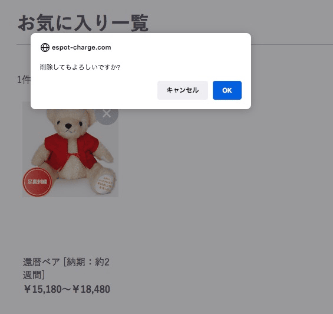Click the 週間] second title line

34,275
